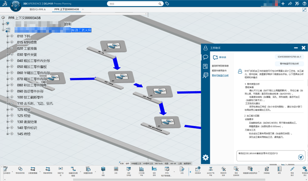This screenshot has height=181, width=308.
Task: Select the ME Tools ribbon tab
Action: pos(159,164)
